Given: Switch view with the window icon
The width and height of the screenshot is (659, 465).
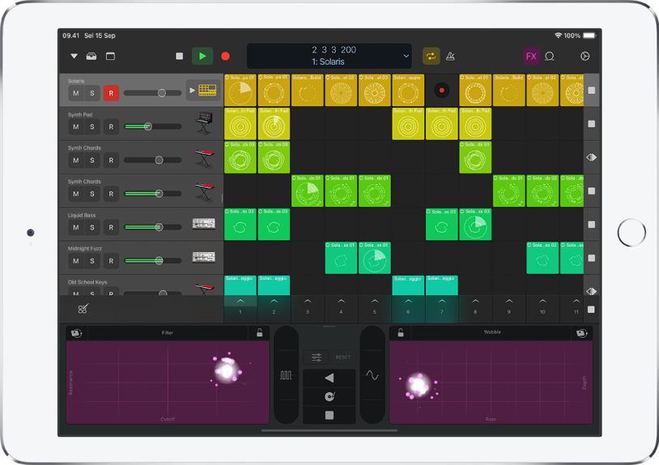Looking at the screenshot, I should [111, 56].
